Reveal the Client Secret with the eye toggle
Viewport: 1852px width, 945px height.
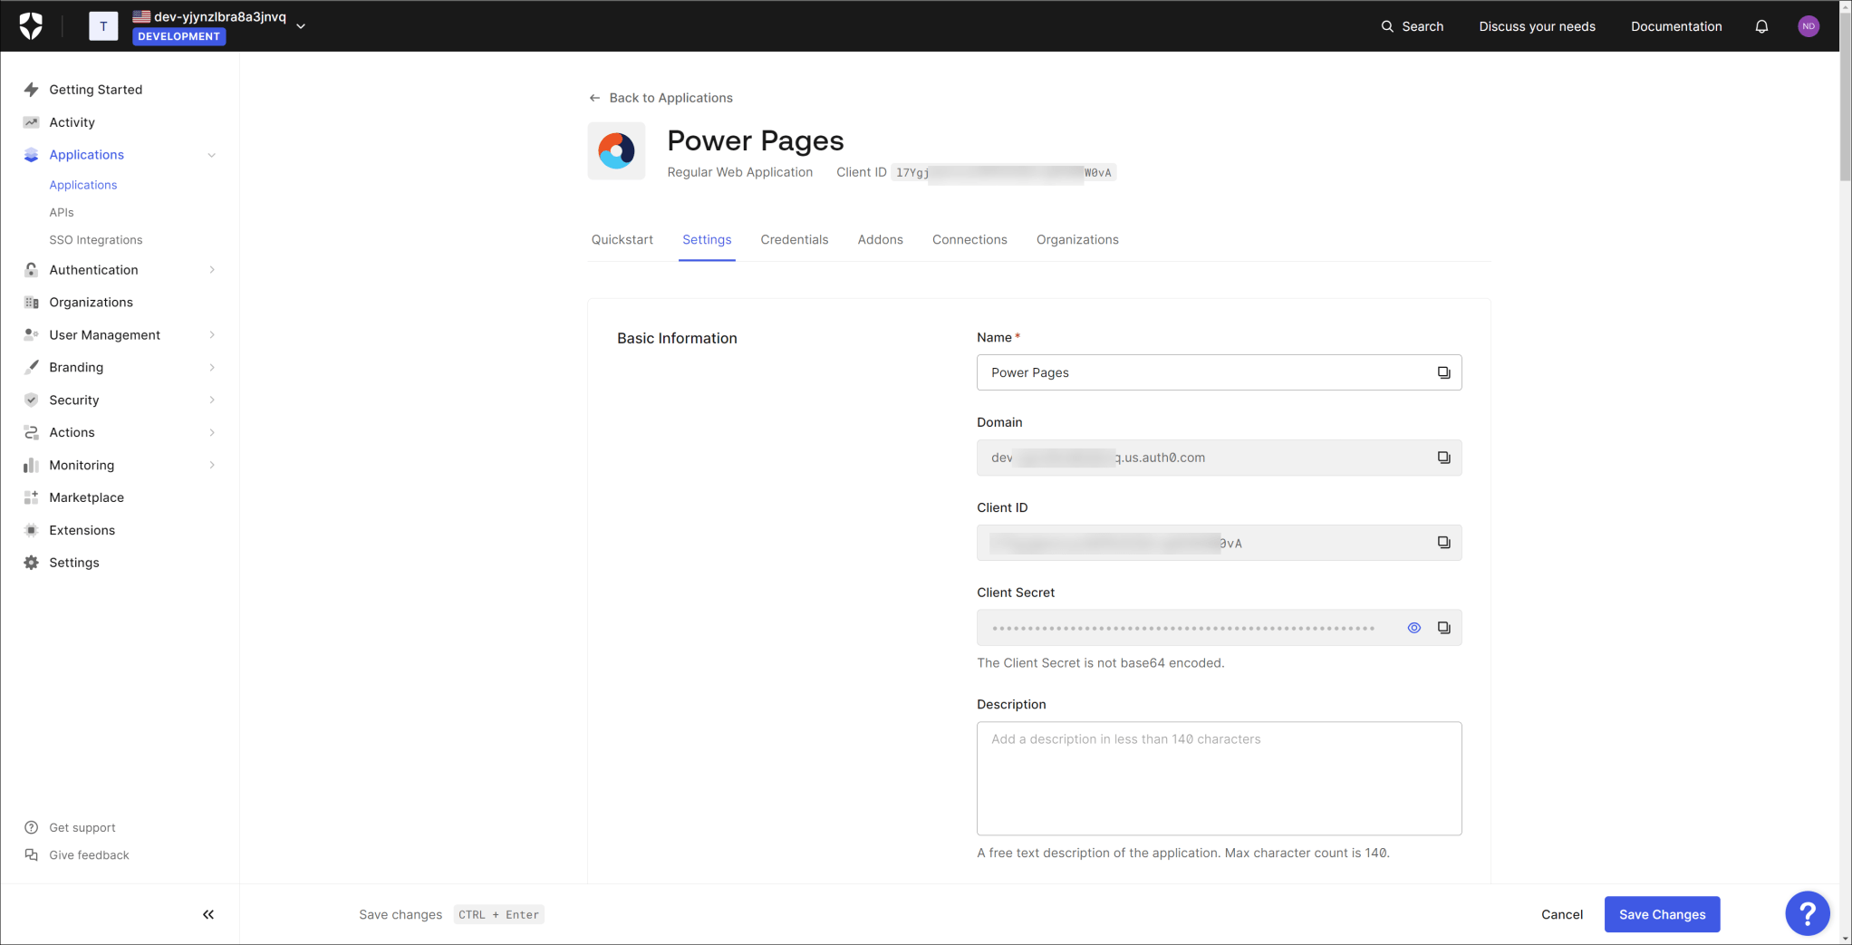point(1413,627)
